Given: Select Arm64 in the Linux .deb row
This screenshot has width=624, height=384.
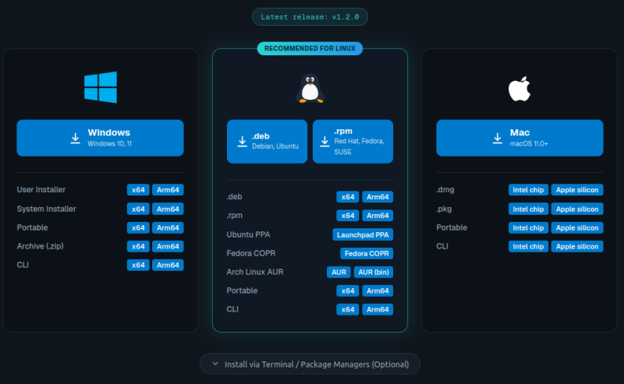Looking at the screenshot, I should point(378,197).
